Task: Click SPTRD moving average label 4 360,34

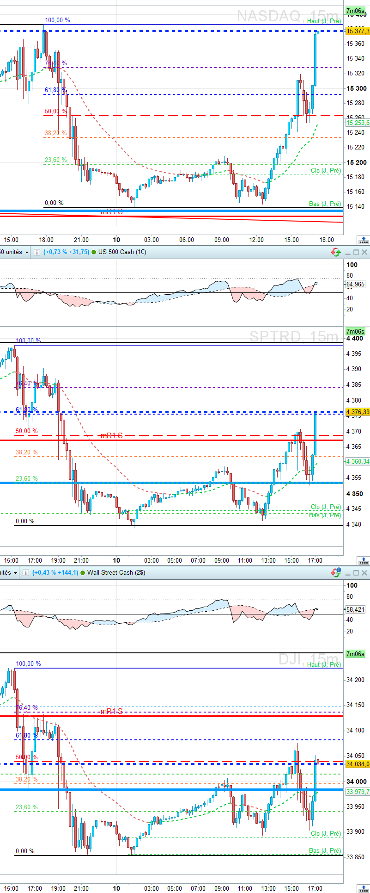Action: (358, 461)
